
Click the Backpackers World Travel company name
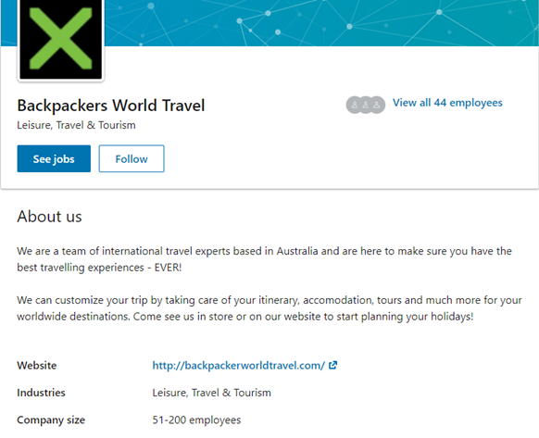pos(111,106)
